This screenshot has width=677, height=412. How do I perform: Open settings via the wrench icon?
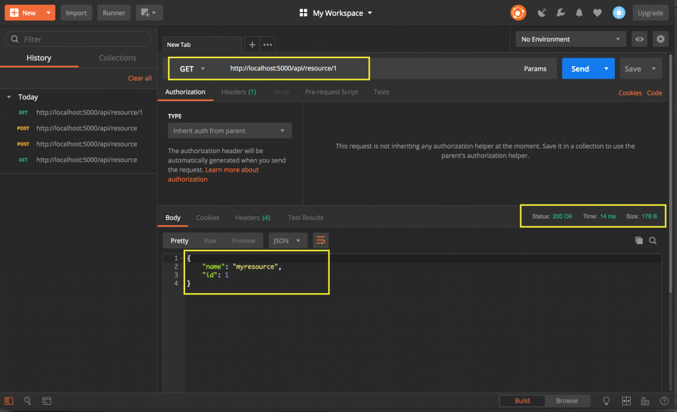(561, 13)
